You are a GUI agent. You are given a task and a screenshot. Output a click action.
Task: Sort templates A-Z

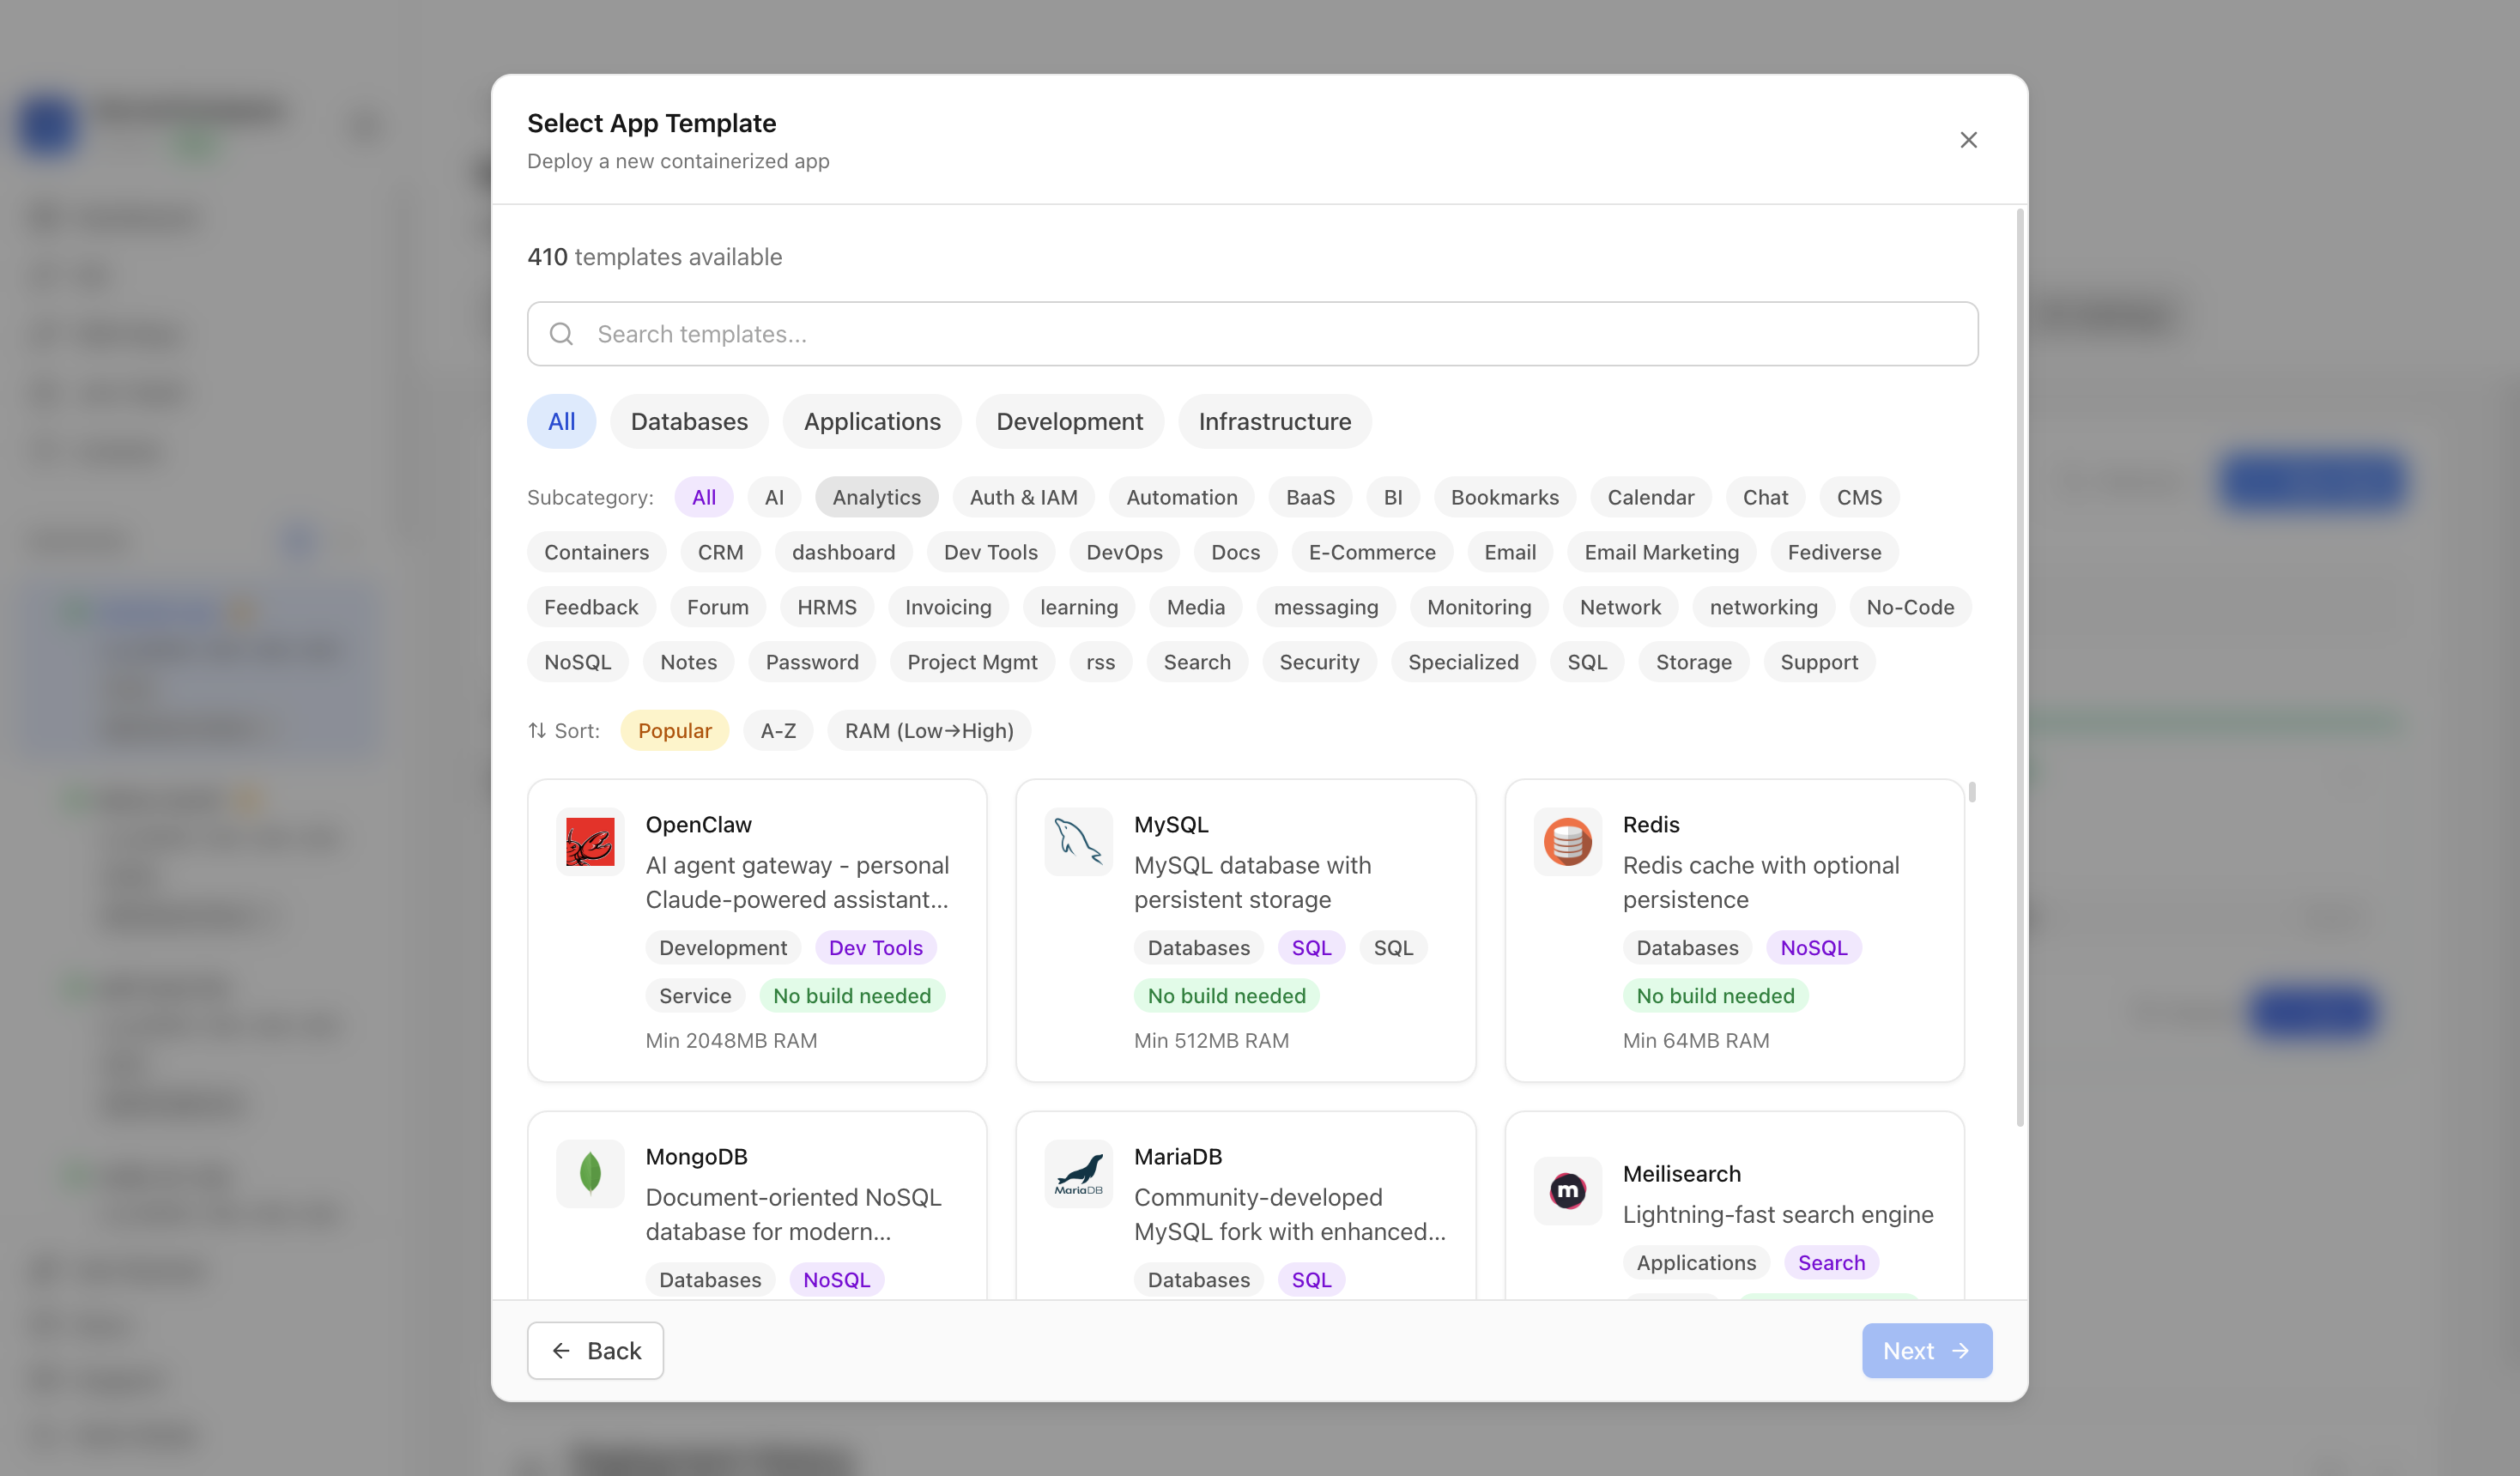[x=778, y=731]
